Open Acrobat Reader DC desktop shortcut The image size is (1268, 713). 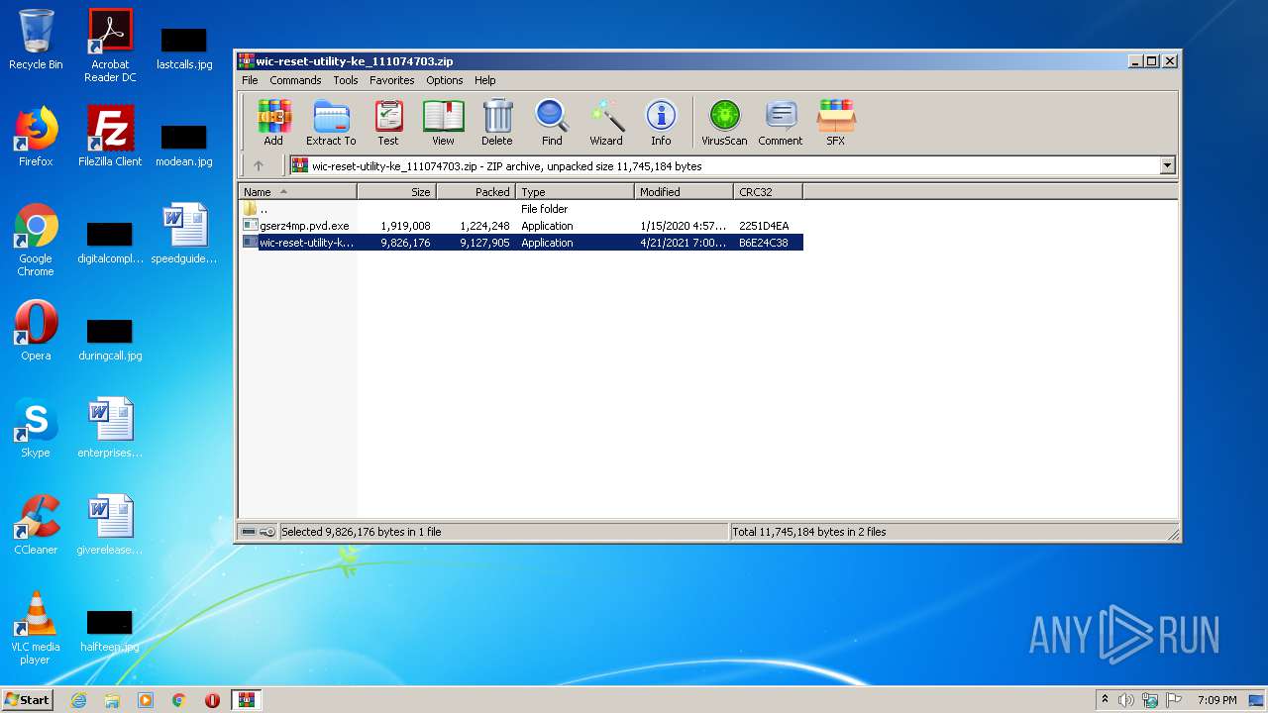(110, 45)
